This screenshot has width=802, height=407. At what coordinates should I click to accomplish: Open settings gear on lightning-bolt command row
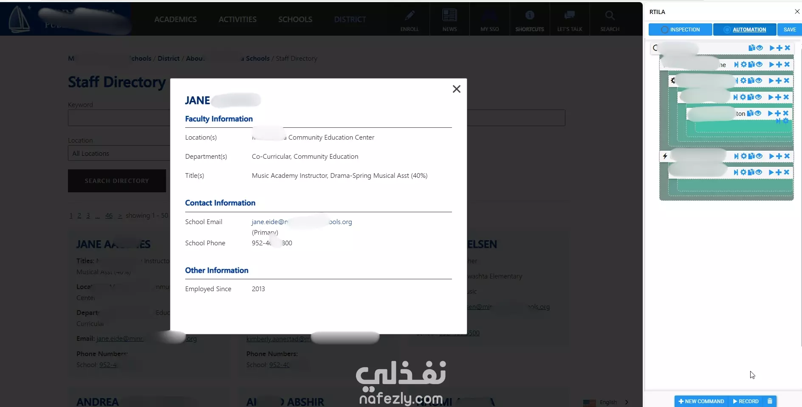point(743,156)
